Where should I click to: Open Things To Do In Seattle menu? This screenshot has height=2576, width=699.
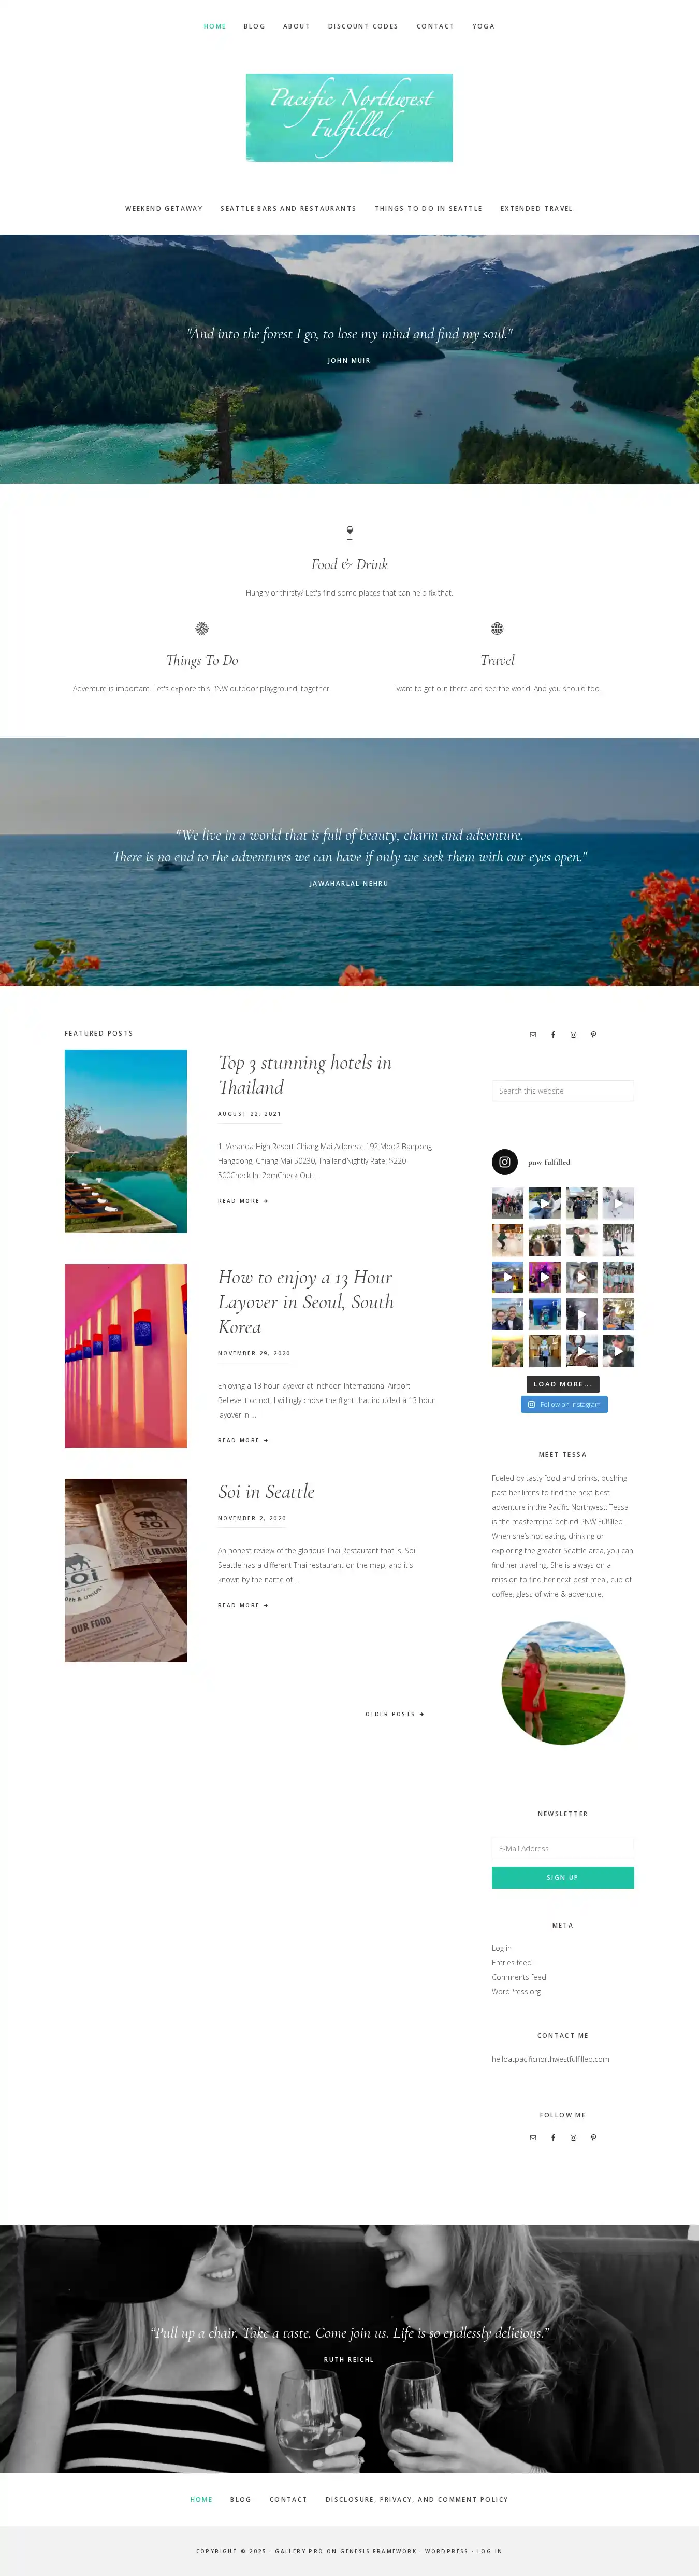tap(428, 209)
